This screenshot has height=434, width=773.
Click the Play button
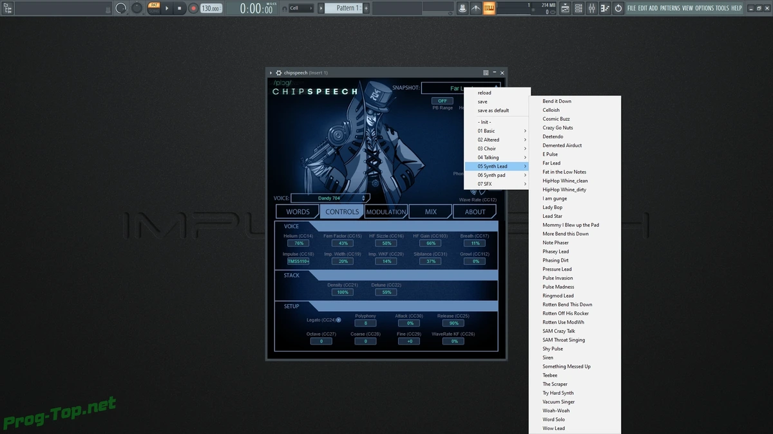(167, 8)
